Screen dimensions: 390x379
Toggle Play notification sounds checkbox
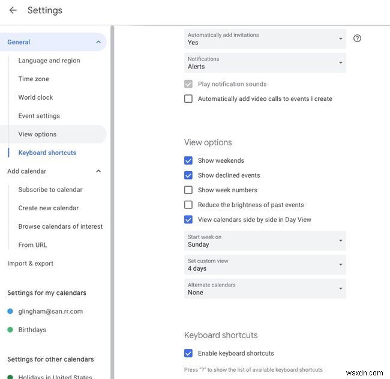pos(188,84)
